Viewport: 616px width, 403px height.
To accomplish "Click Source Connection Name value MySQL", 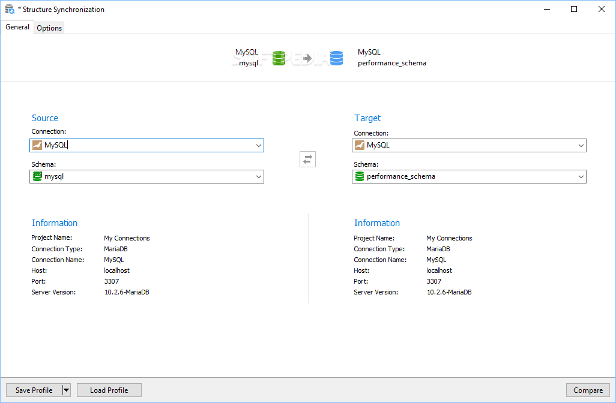I will tap(114, 260).
